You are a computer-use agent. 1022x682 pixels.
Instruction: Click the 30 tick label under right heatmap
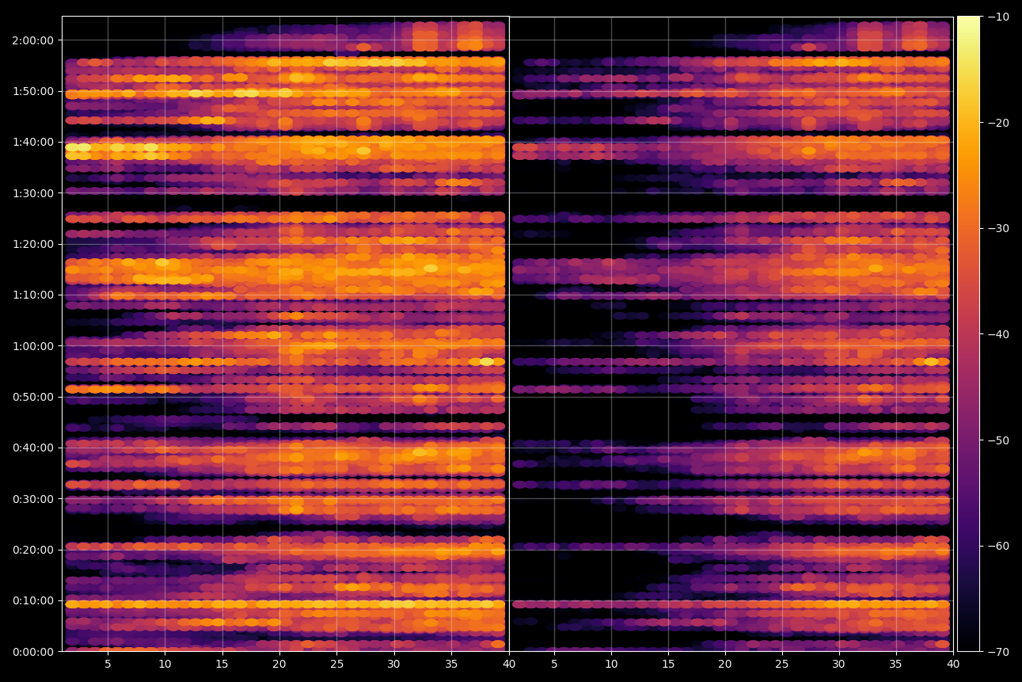839,665
